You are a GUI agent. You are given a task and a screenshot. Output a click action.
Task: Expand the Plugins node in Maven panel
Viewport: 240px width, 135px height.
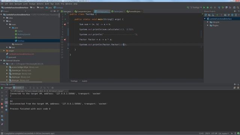click(x=208, y=25)
